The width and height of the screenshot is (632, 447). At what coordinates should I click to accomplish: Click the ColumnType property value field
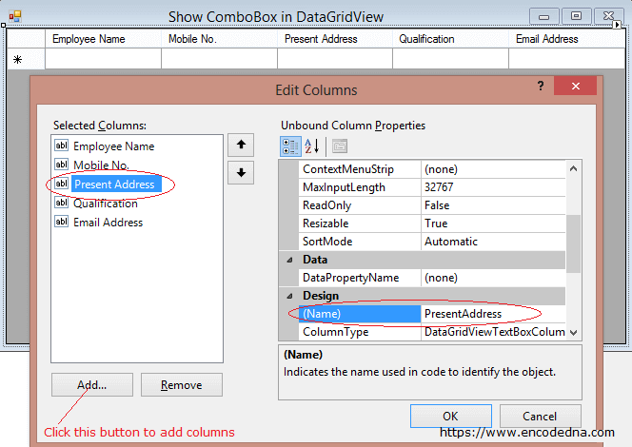coord(493,332)
